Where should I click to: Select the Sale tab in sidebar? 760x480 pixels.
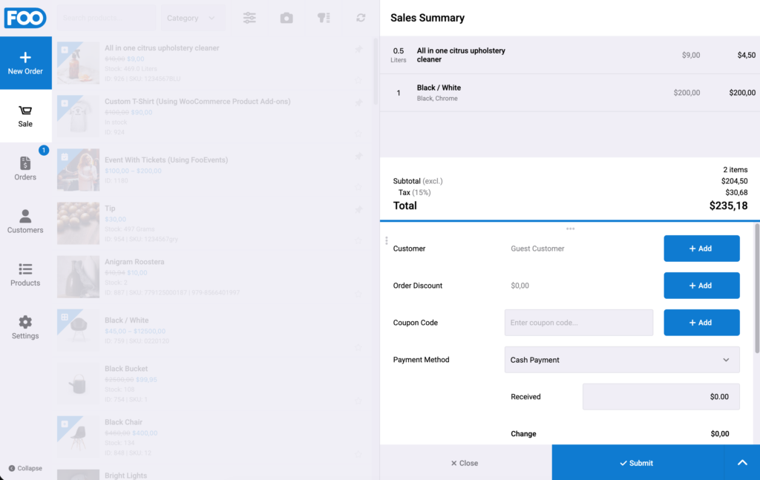click(25, 116)
